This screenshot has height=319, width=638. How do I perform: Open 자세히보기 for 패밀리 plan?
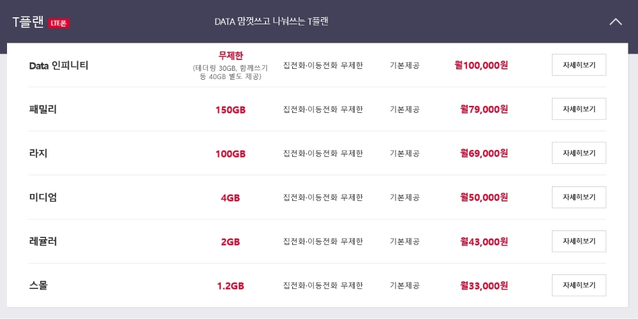click(579, 109)
